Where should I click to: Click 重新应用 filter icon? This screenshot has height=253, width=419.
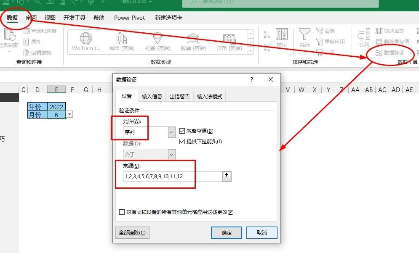(x=331, y=42)
